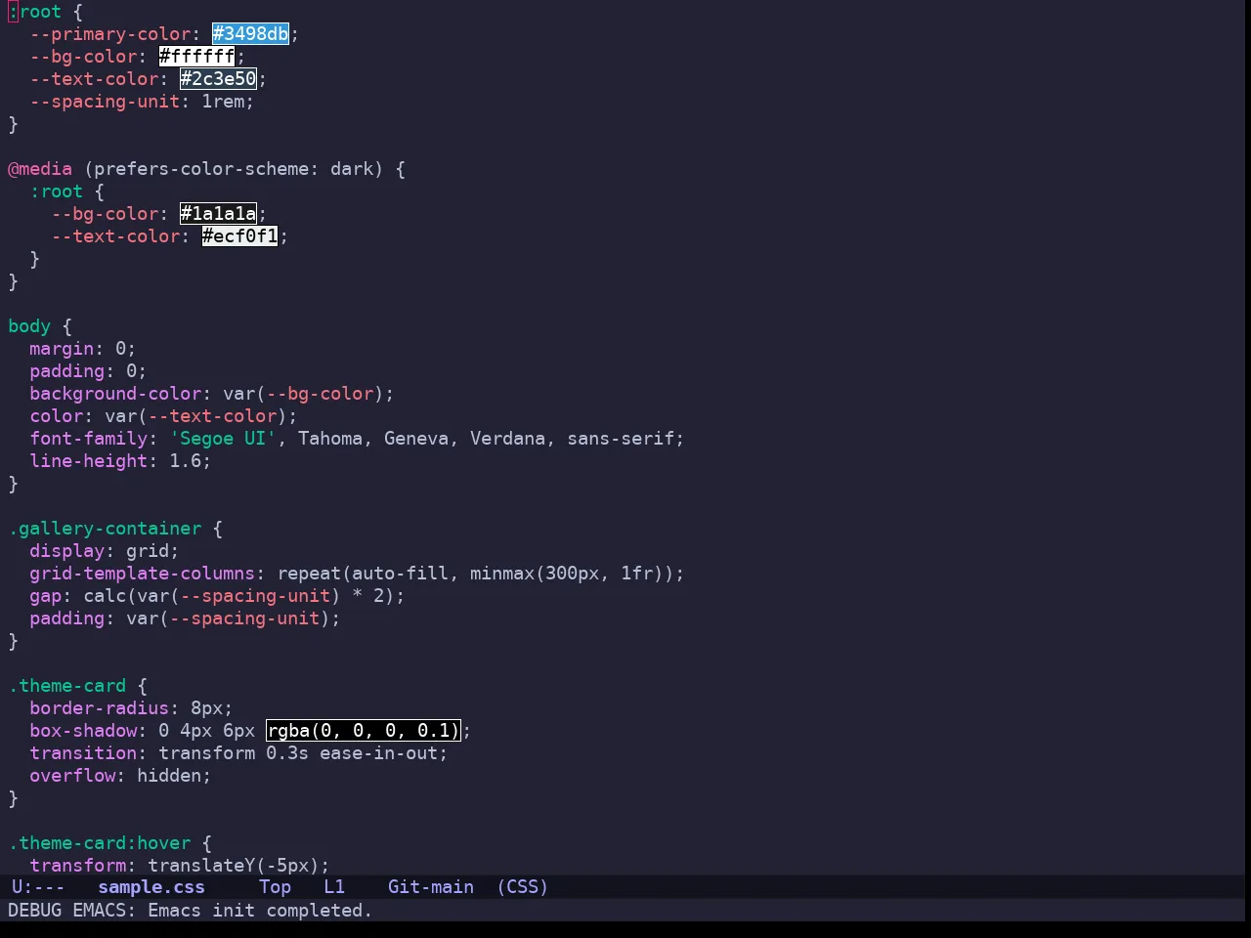Click the 'Segoe UI' string
This screenshot has width=1251, height=938.
pos(224,439)
